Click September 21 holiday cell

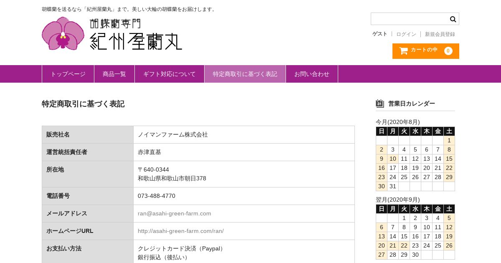pyautogui.click(x=393, y=245)
